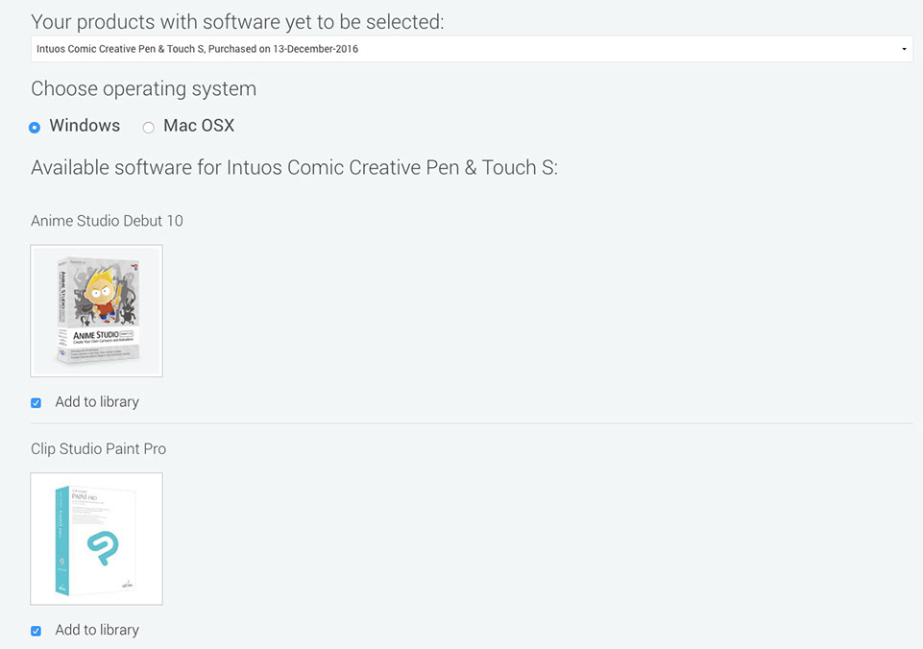This screenshot has width=923, height=649.
Task: Click the Choose operating system heading
Action: click(x=144, y=89)
